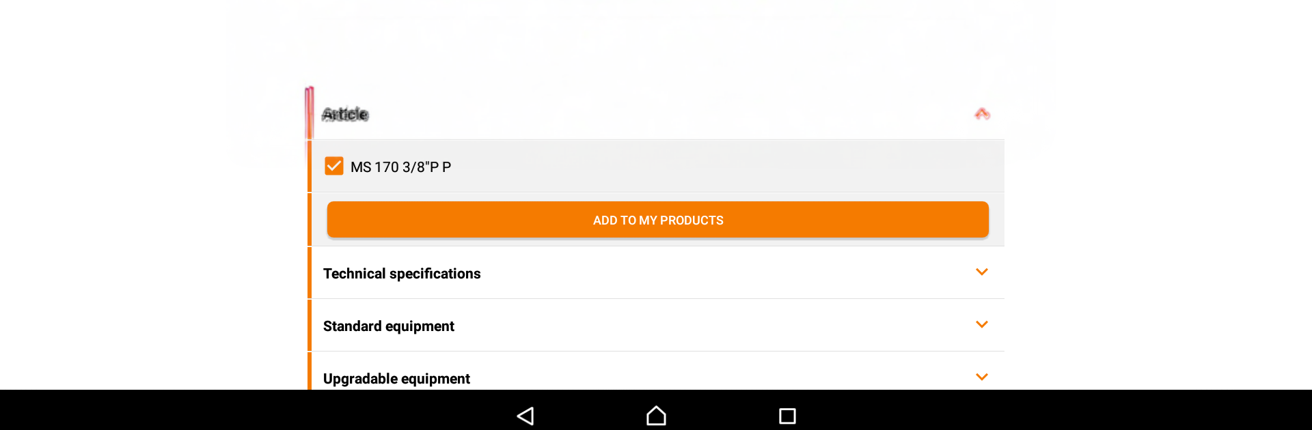Image resolution: width=1312 pixels, height=430 pixels.
Task: Tap the Android Back navigation icon
Action: [525, 416]
